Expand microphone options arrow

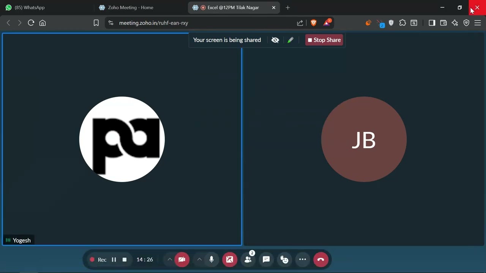(x=199, y=260)
